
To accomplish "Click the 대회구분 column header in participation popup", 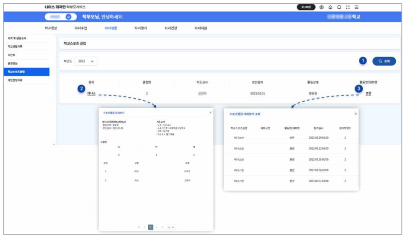I will coord(265,128).
